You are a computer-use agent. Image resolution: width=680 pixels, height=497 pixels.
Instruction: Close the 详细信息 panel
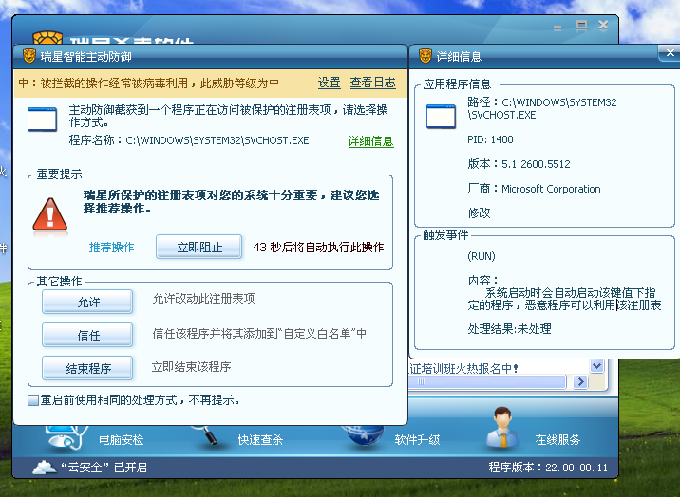pyautogui.click(x=670, y=53)
